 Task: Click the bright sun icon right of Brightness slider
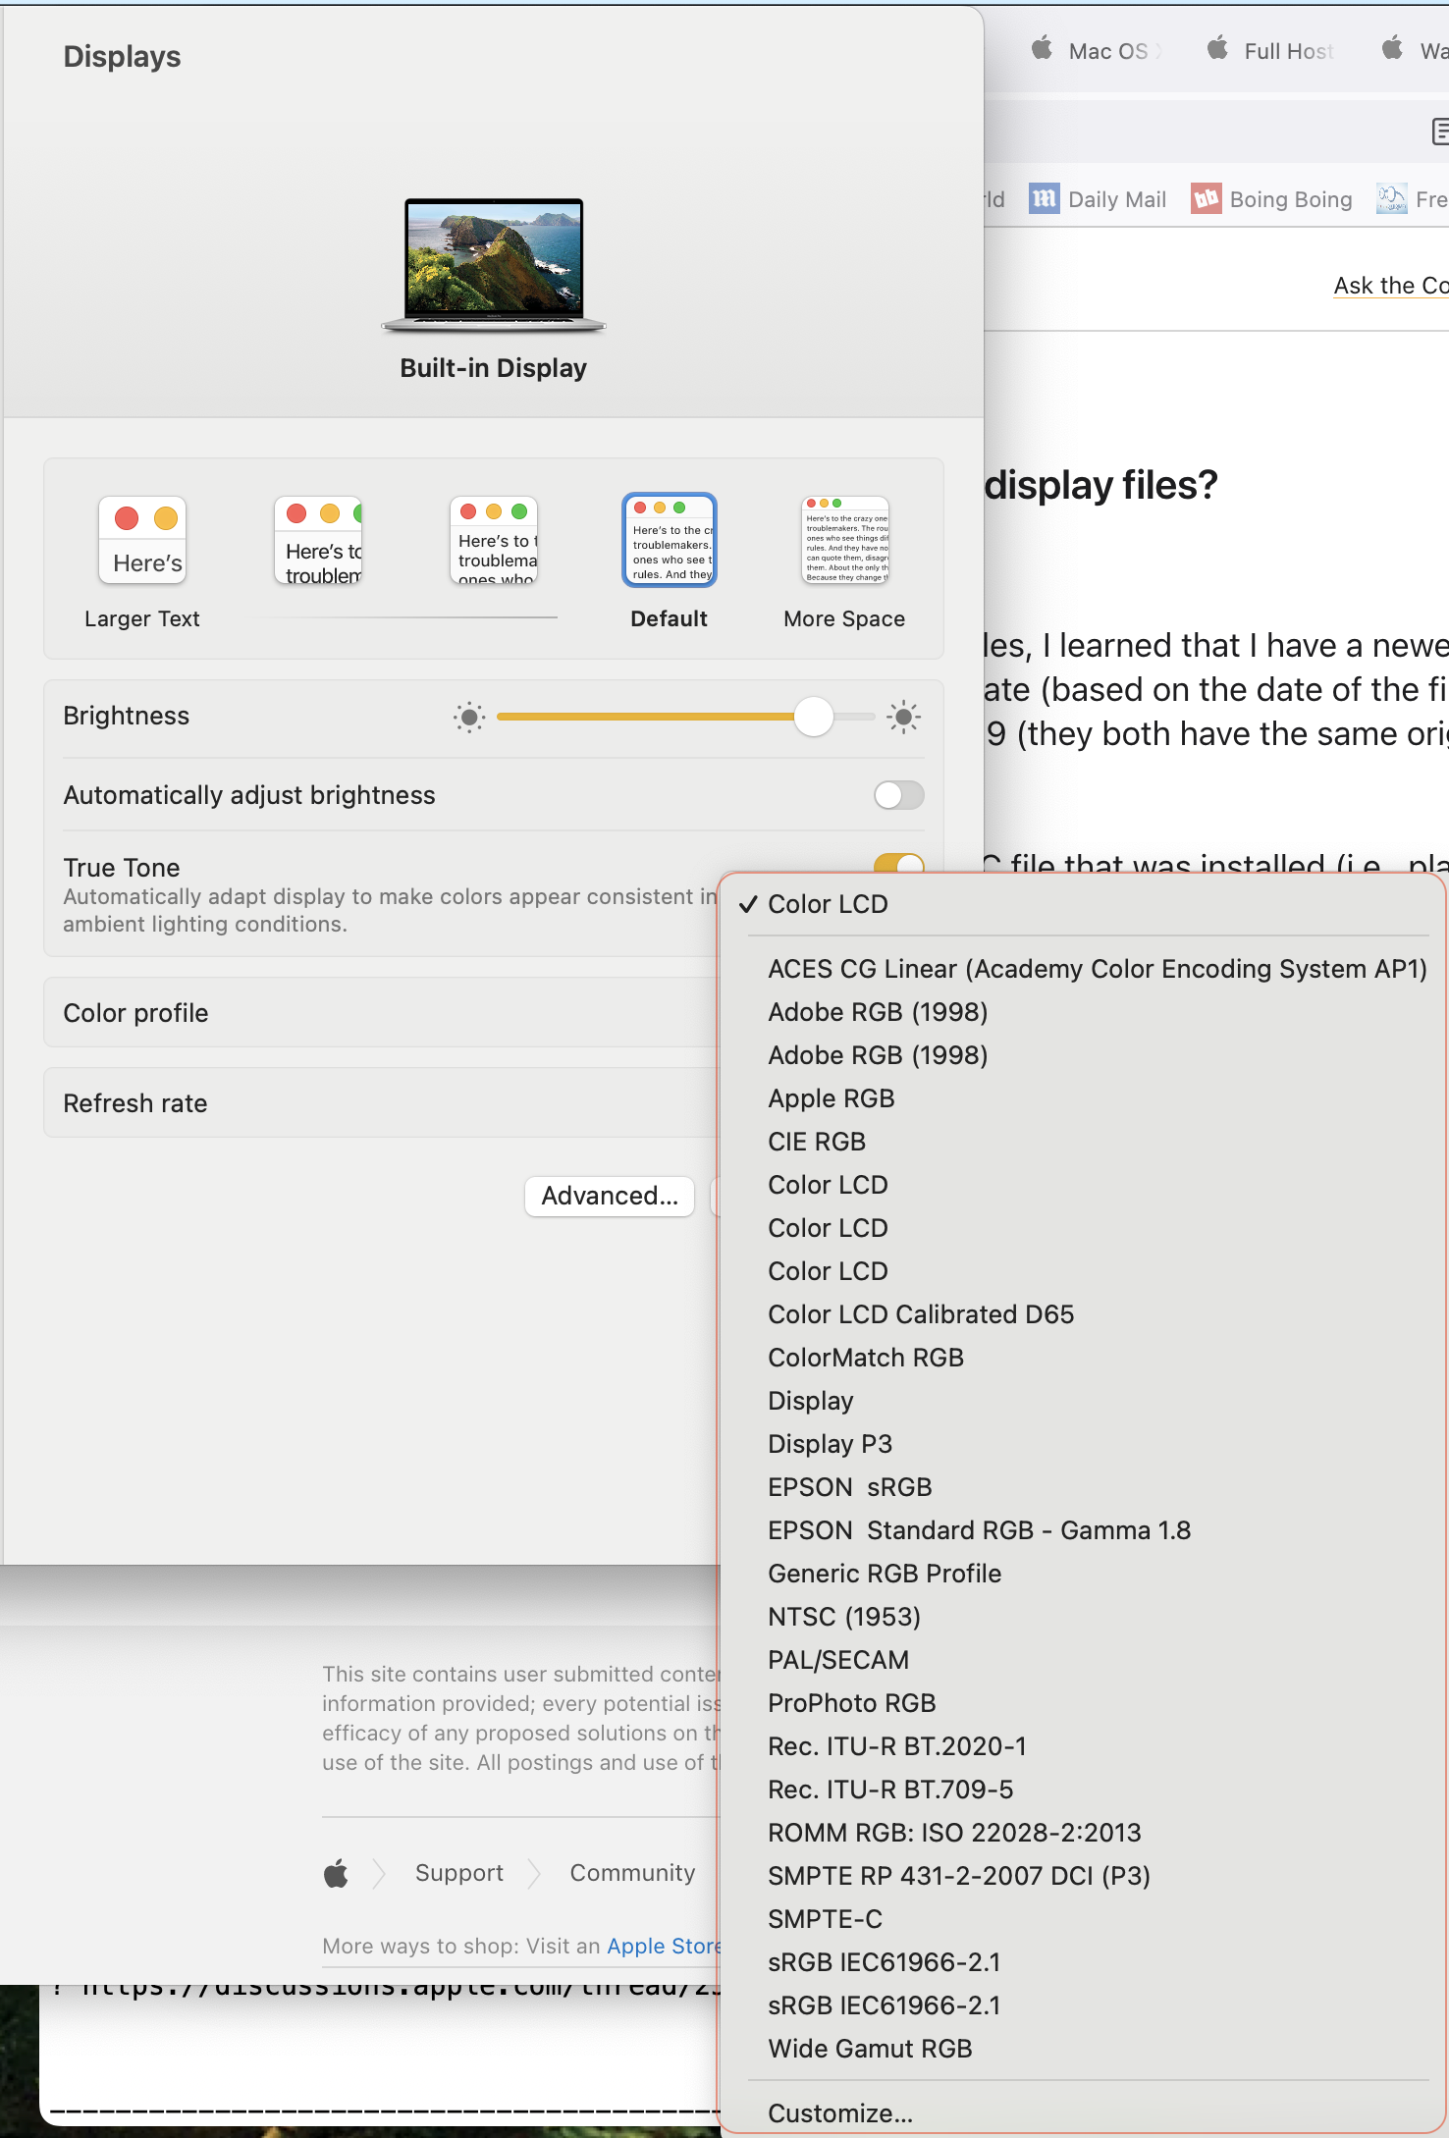[903, 718]
